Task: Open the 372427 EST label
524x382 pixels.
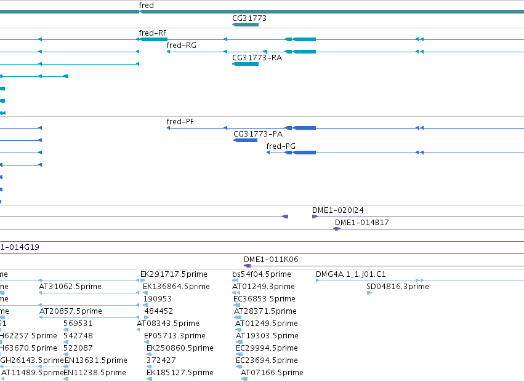Action: [161, 360]
